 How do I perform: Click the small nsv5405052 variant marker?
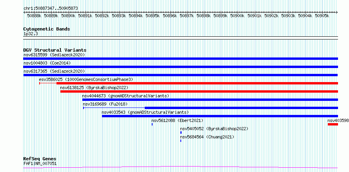(181, 133)
